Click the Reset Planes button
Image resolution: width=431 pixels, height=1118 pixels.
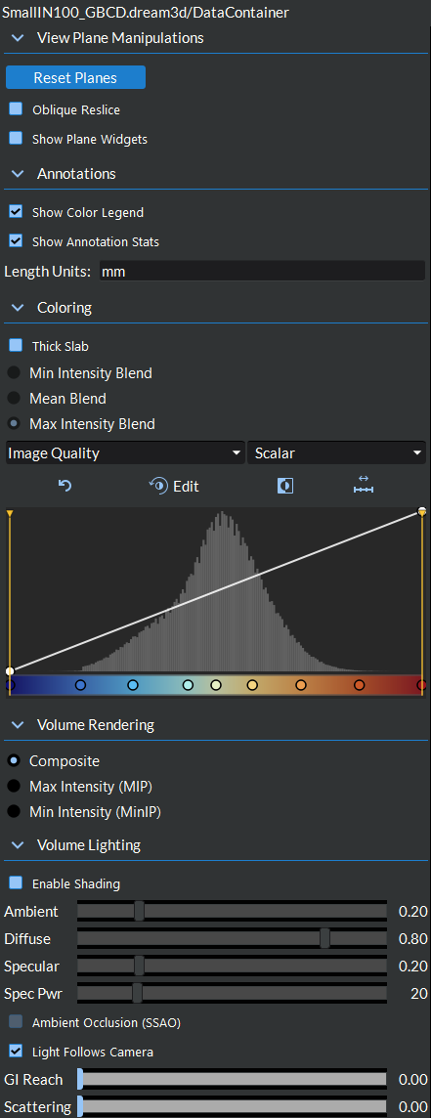click(75, 78)
